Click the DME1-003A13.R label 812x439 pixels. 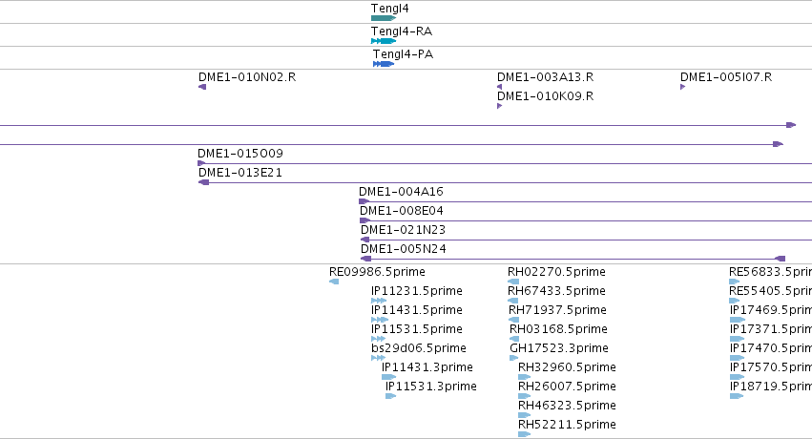point(545,77)
